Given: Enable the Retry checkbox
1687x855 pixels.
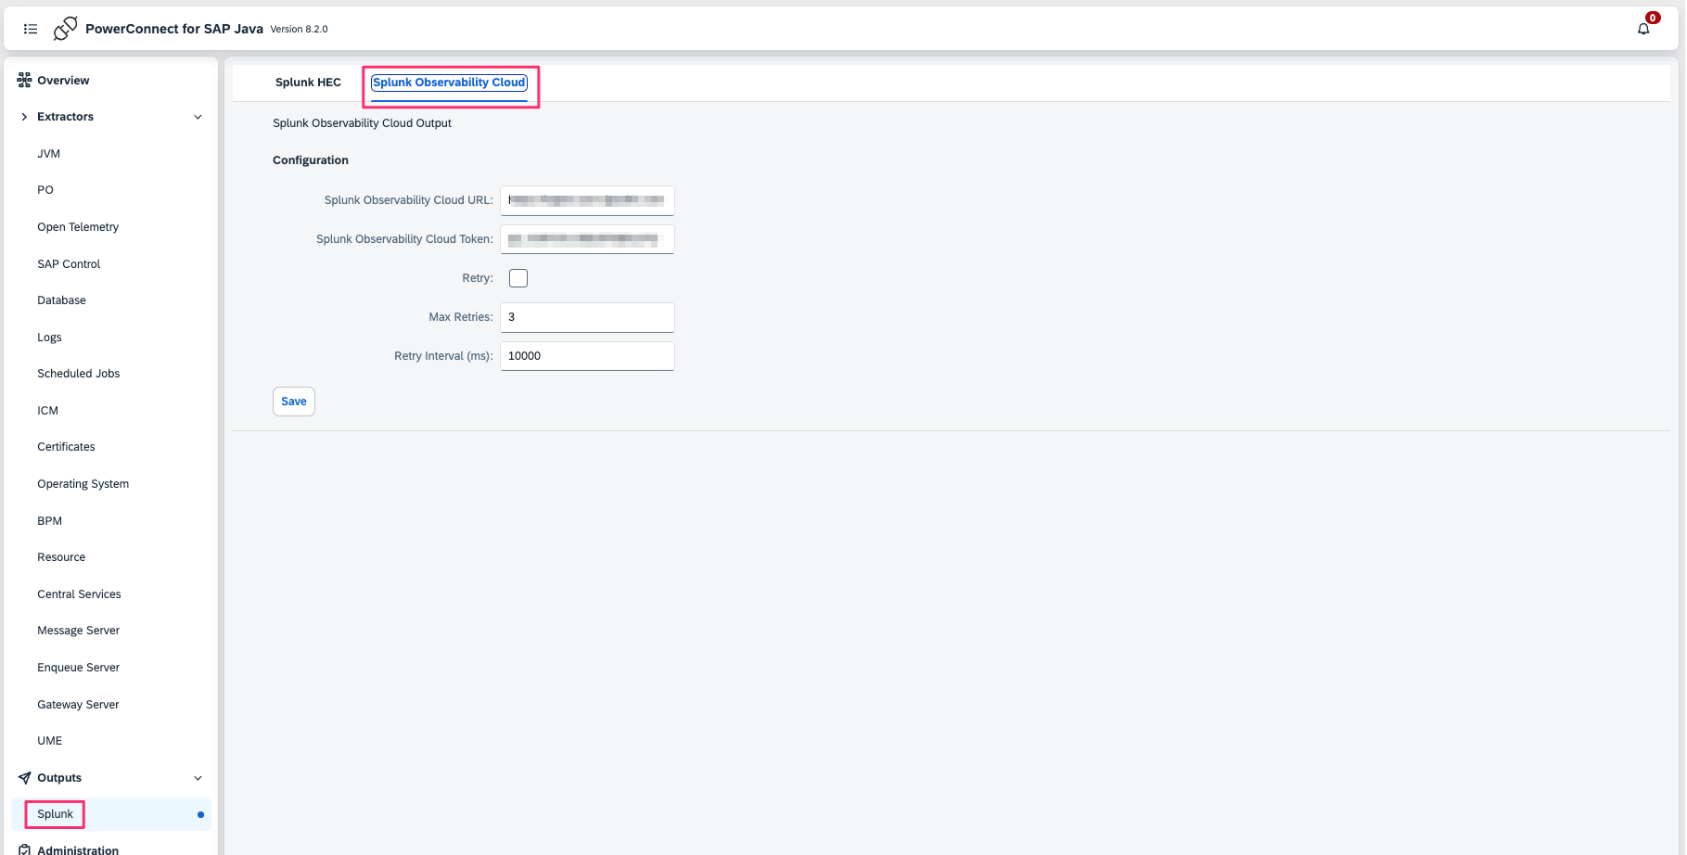Looking at the screenshot, I should [518, 278].
